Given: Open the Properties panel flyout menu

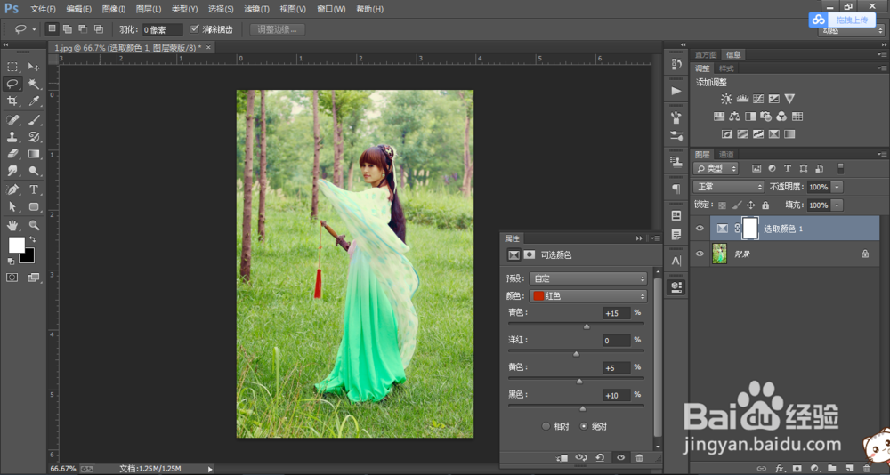Looking at the screenshot, I should click(x=656, y=238).
